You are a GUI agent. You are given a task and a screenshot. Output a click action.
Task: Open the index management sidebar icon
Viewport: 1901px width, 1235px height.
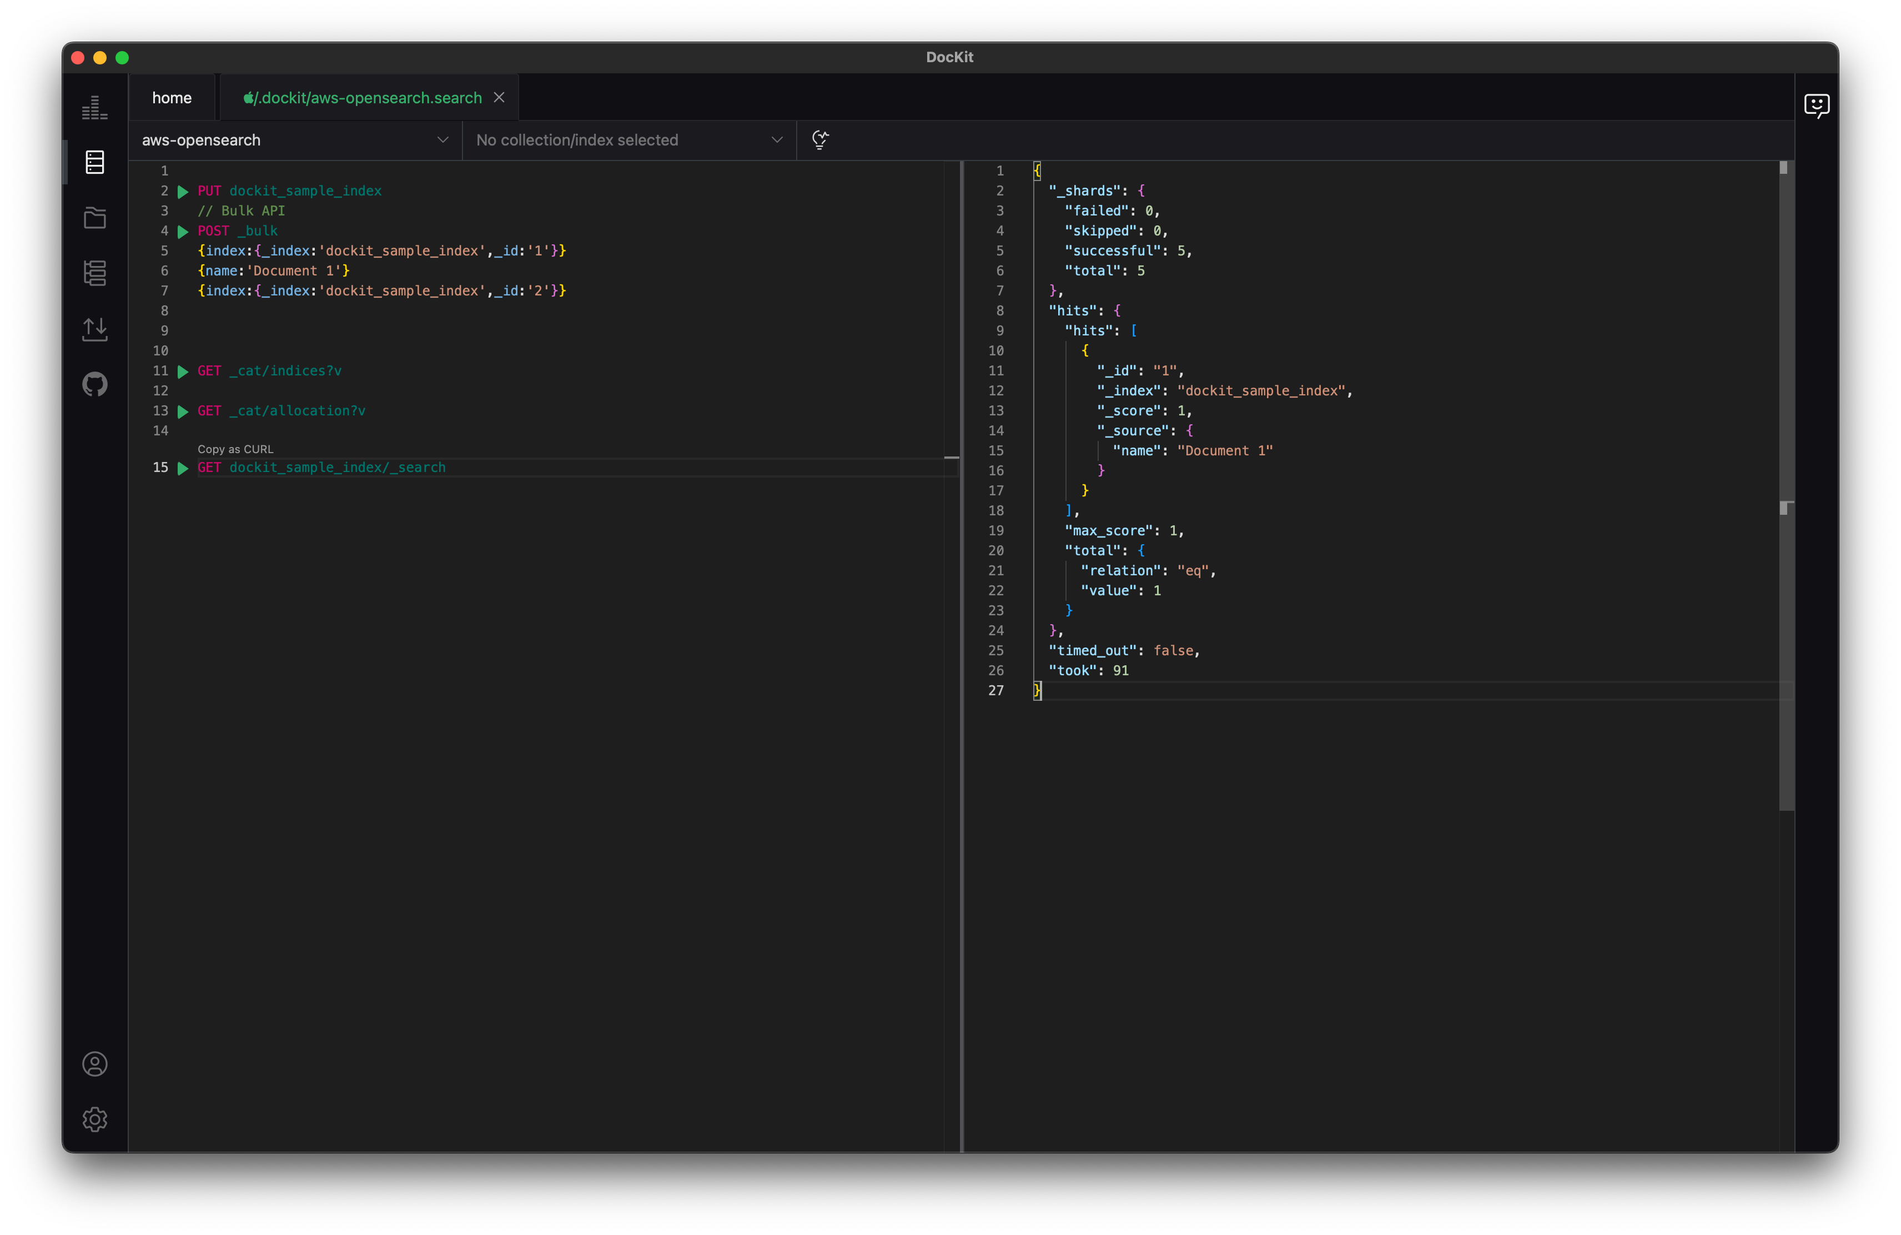(94, 273)
